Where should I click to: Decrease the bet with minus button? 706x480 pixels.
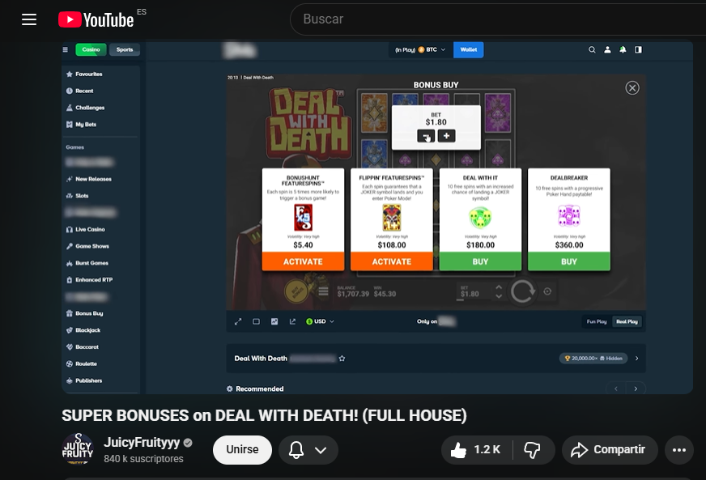coord(426,136)
